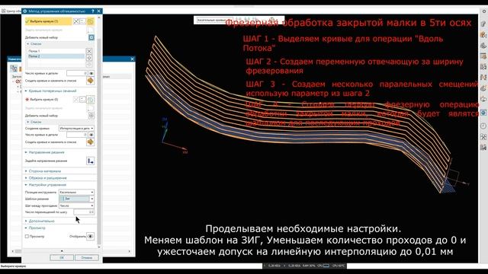Open the blue browser icon in right resource bar
The image size is (488, 274).
[483, 113]
